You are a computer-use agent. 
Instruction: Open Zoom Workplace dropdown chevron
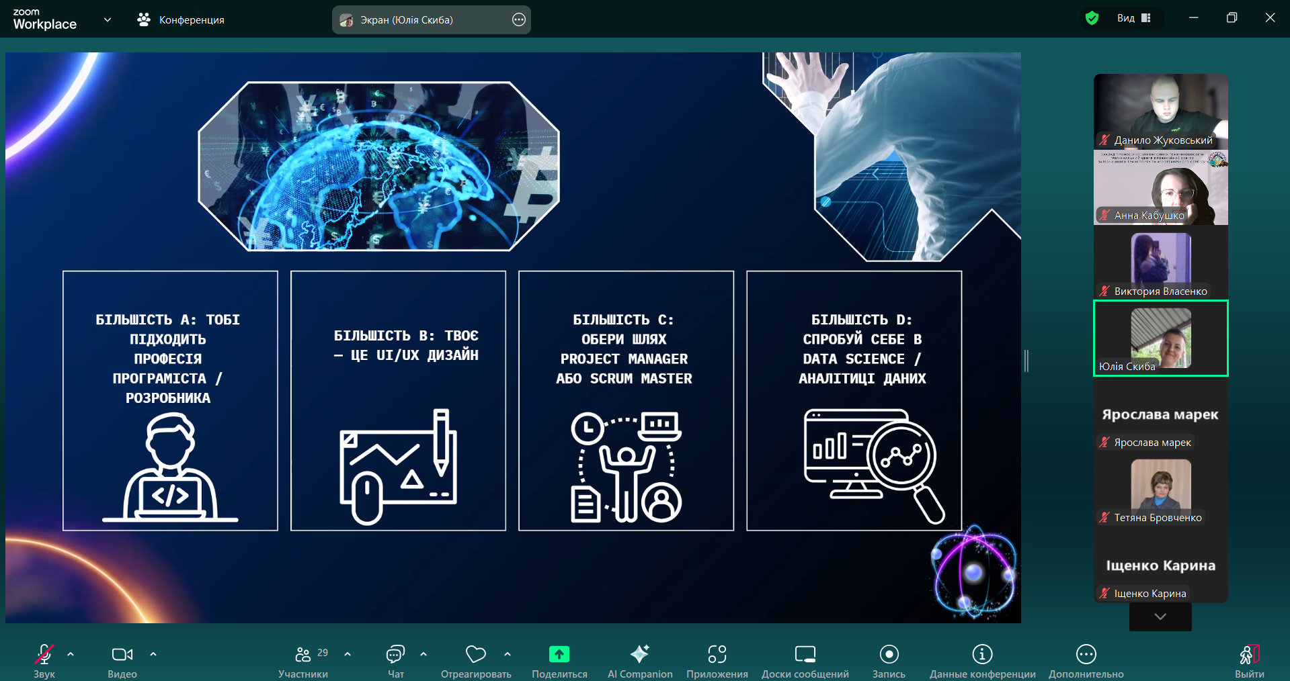[108, 19]
